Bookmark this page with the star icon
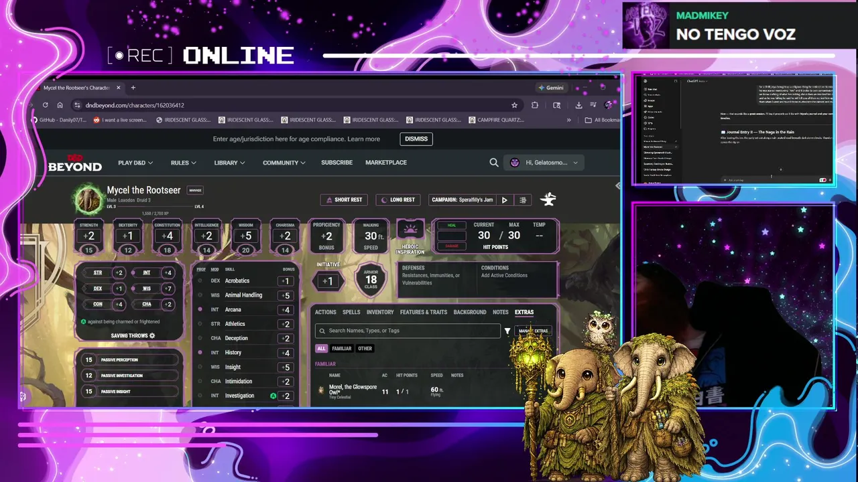Screen dimensions: 858x482 click(514, 105)
